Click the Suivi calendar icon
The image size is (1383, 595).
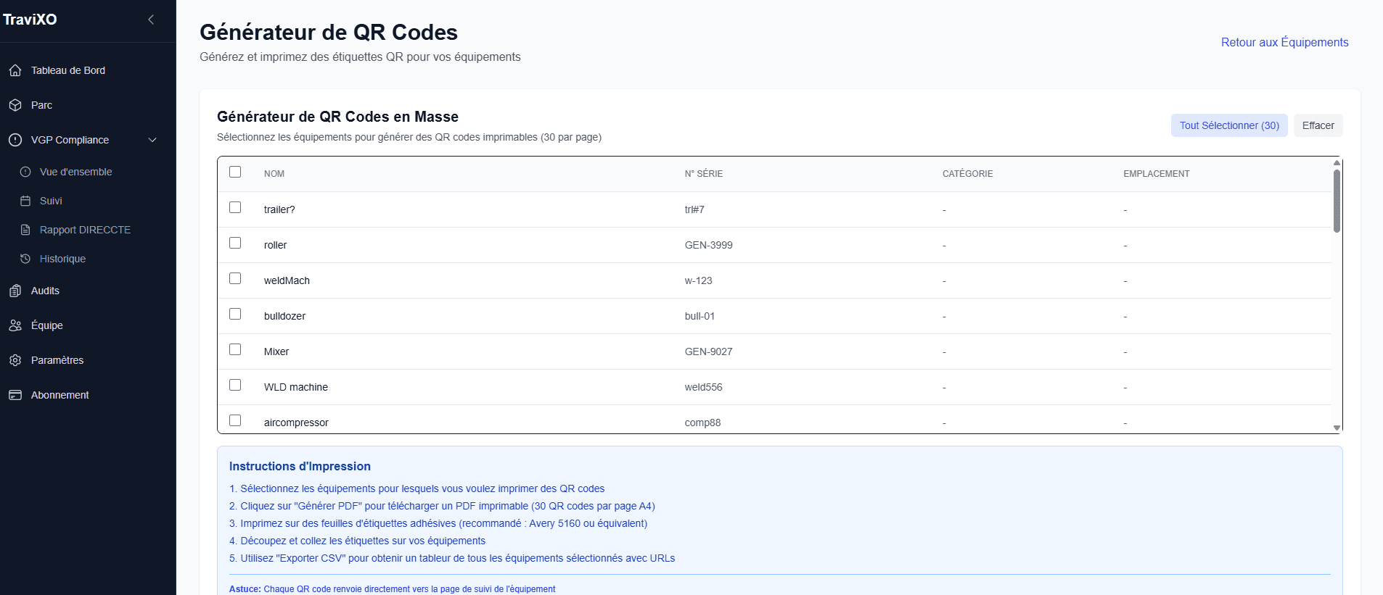tap(25, 201)
